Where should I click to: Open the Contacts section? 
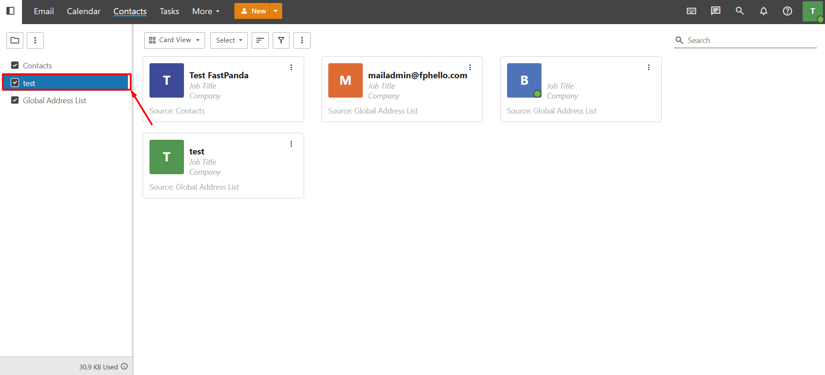click(130, 11)
